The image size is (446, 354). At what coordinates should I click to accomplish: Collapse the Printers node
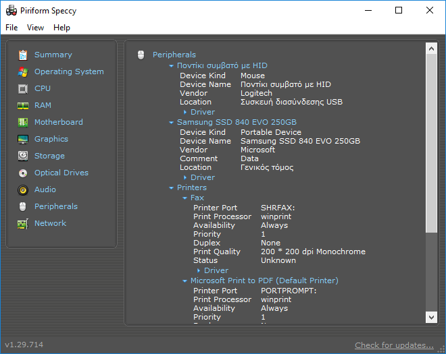[x=171, y=188]
